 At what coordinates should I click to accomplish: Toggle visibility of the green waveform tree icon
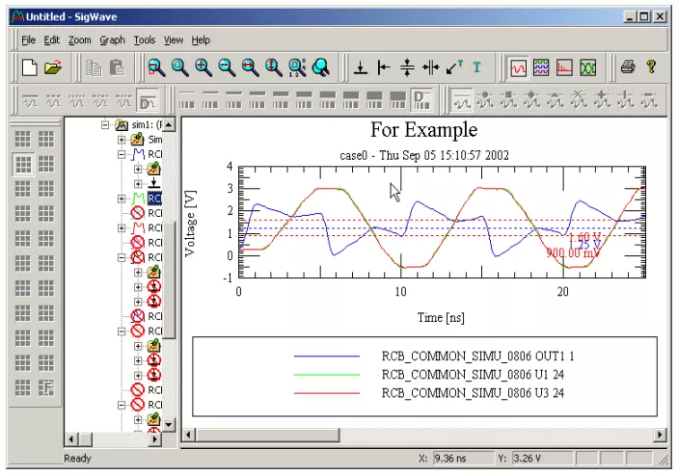point(138,198)
